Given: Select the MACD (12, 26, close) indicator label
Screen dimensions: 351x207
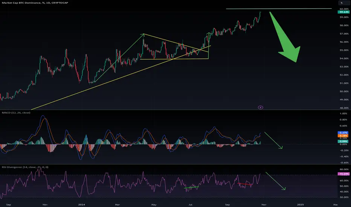Looking at the screenshot, I should [16, 113].
